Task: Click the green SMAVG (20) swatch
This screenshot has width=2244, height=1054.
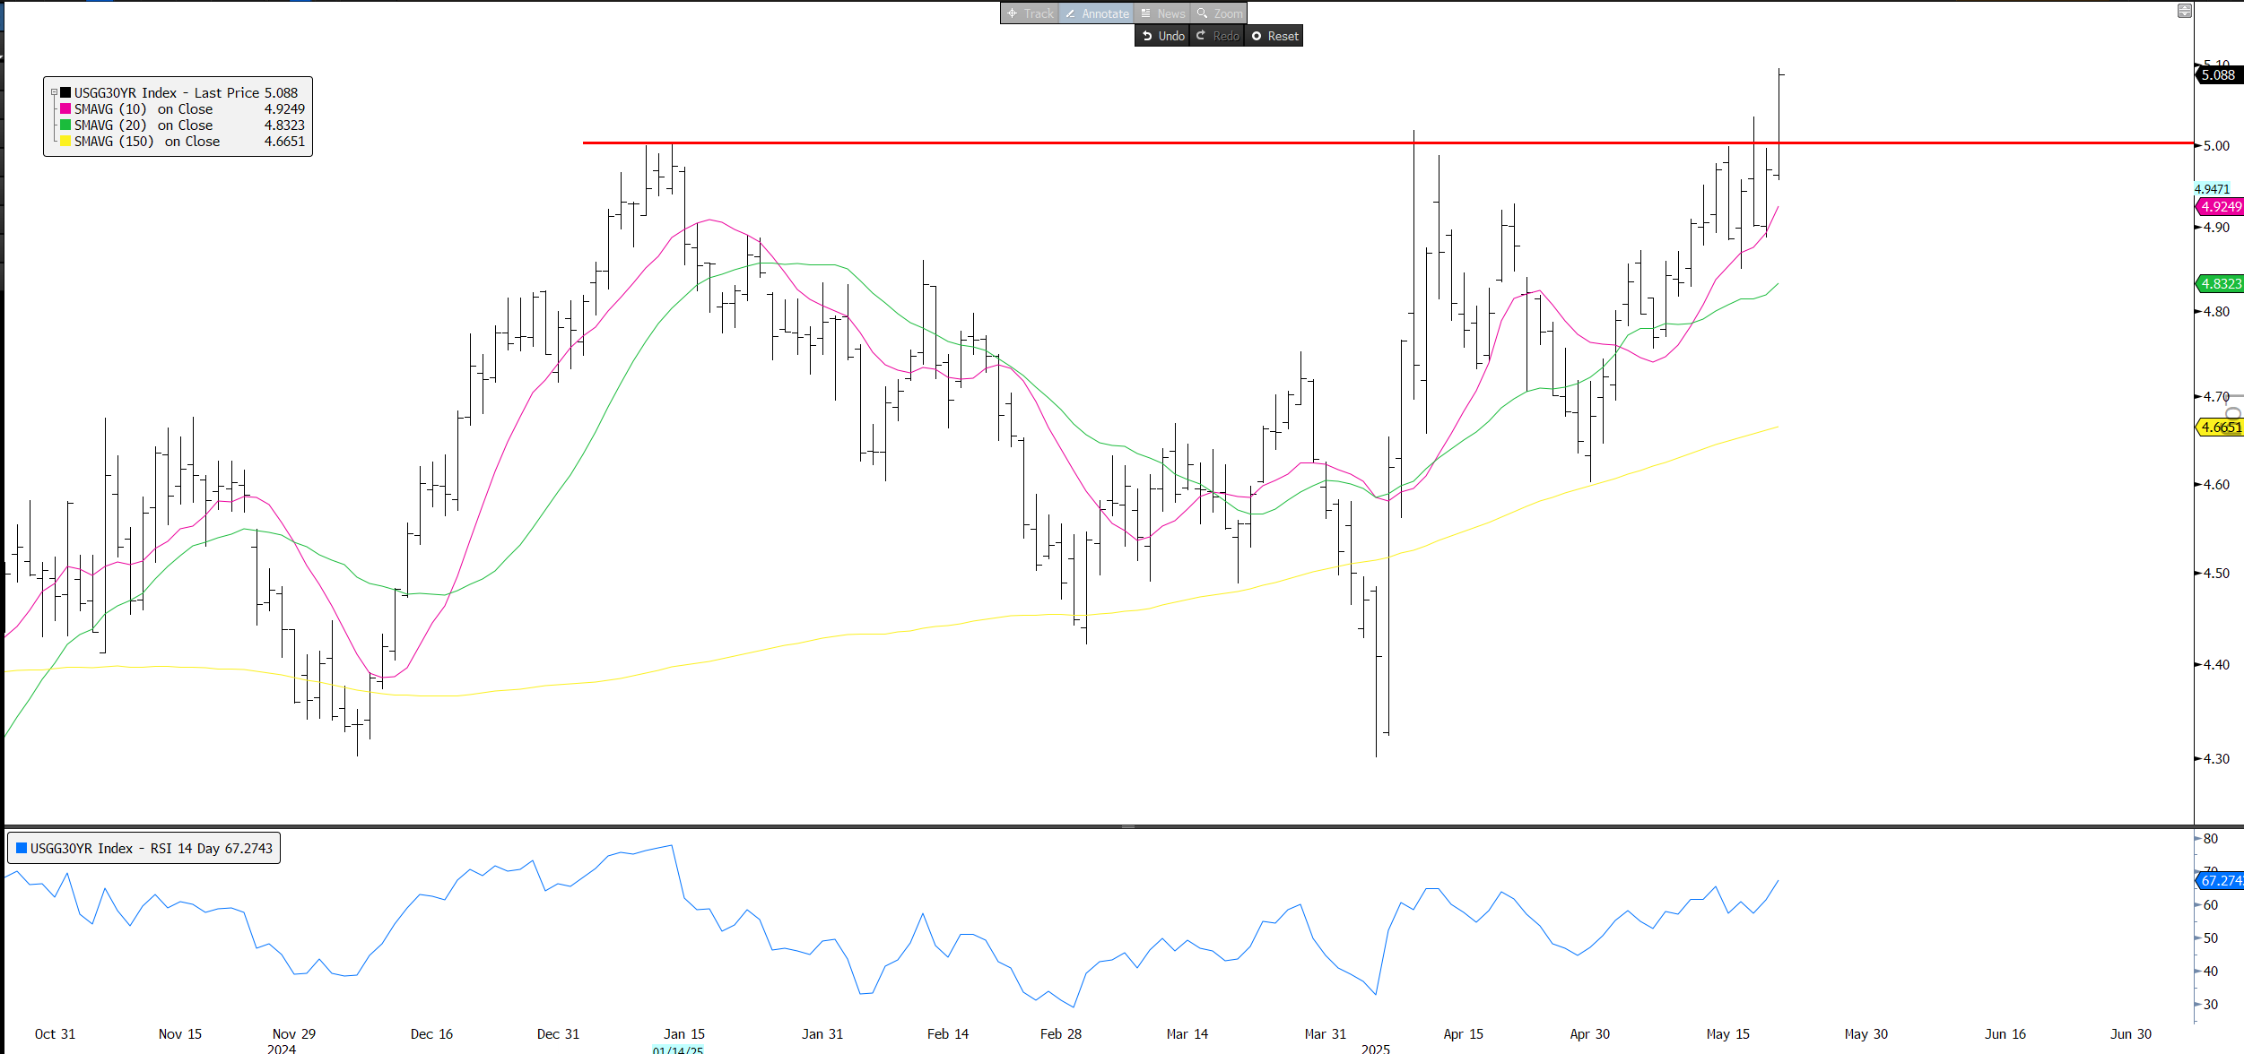Action: [65, 125]
